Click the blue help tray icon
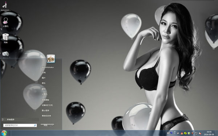This screenshot has height=136, width=218. click(x=171, y=133)
